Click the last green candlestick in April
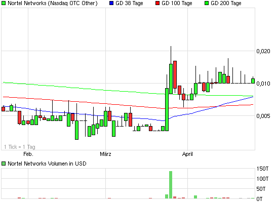This screenshot has width=276, height=203. point(253,81)
